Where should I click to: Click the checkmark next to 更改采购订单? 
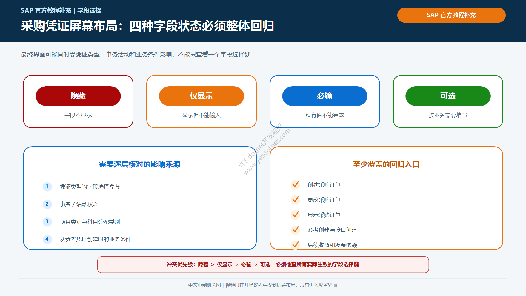[x=295, y=200]
